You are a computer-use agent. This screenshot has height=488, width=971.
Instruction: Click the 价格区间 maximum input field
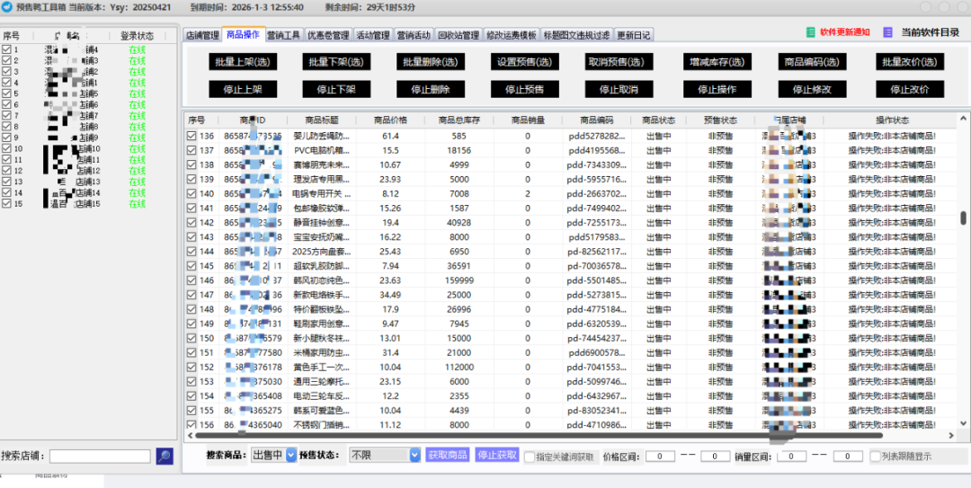pyautogui.click(x=716, y=457)
